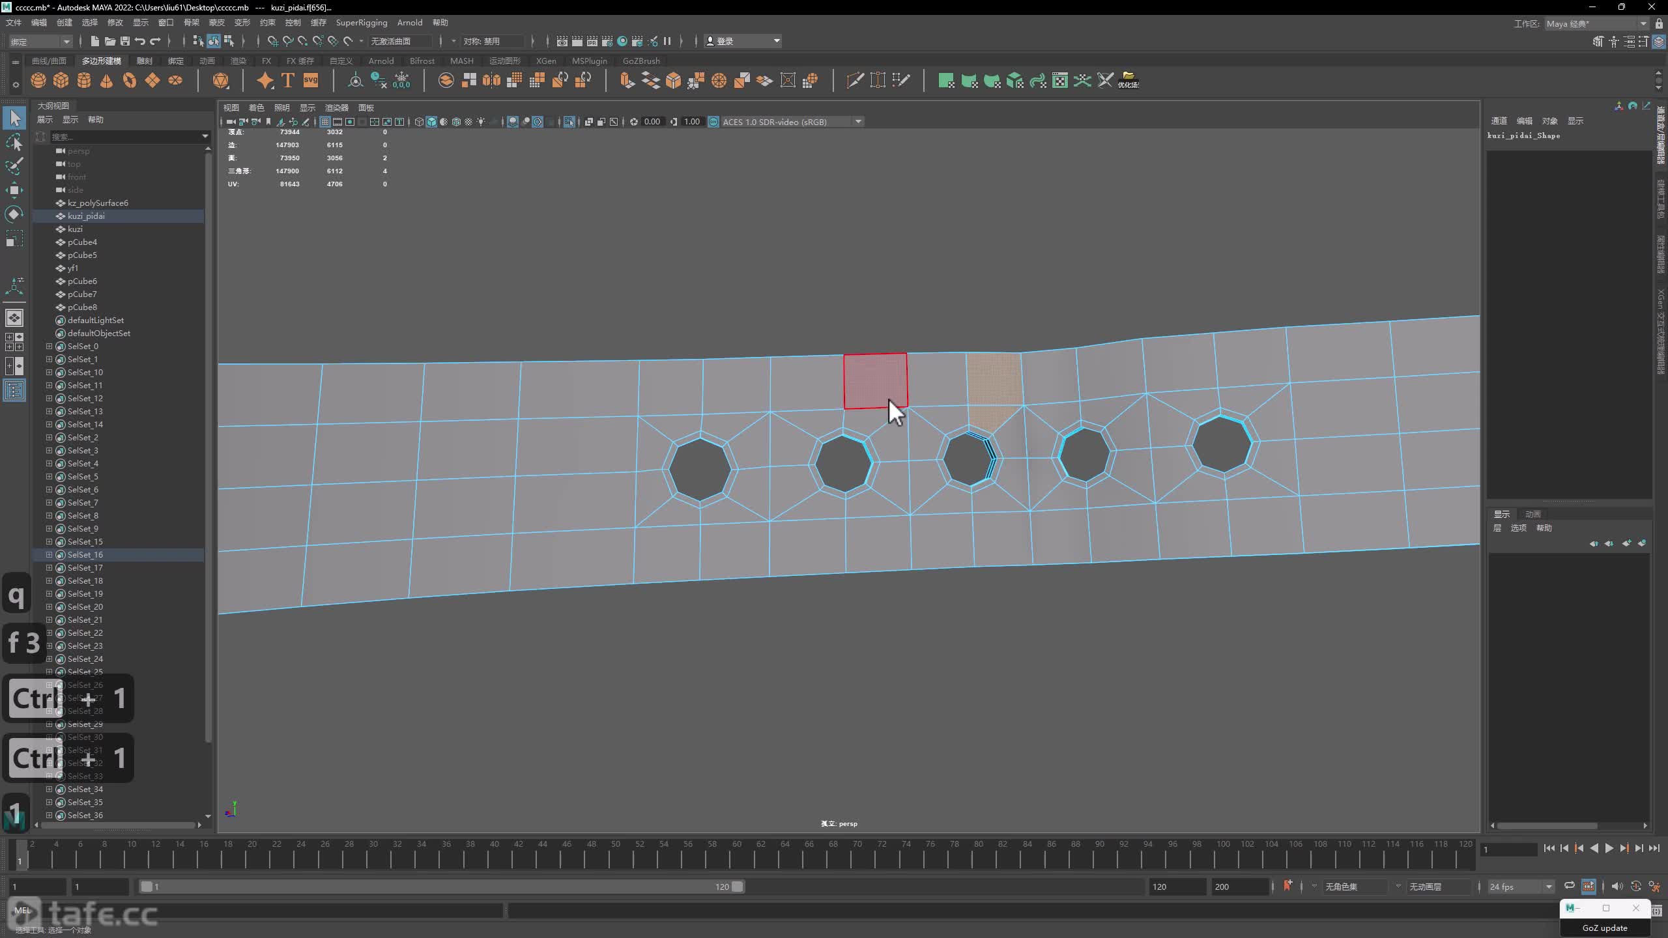The image size is (1668, 938).
Task: Play forward in the timeline
Action: point(1609,848)
